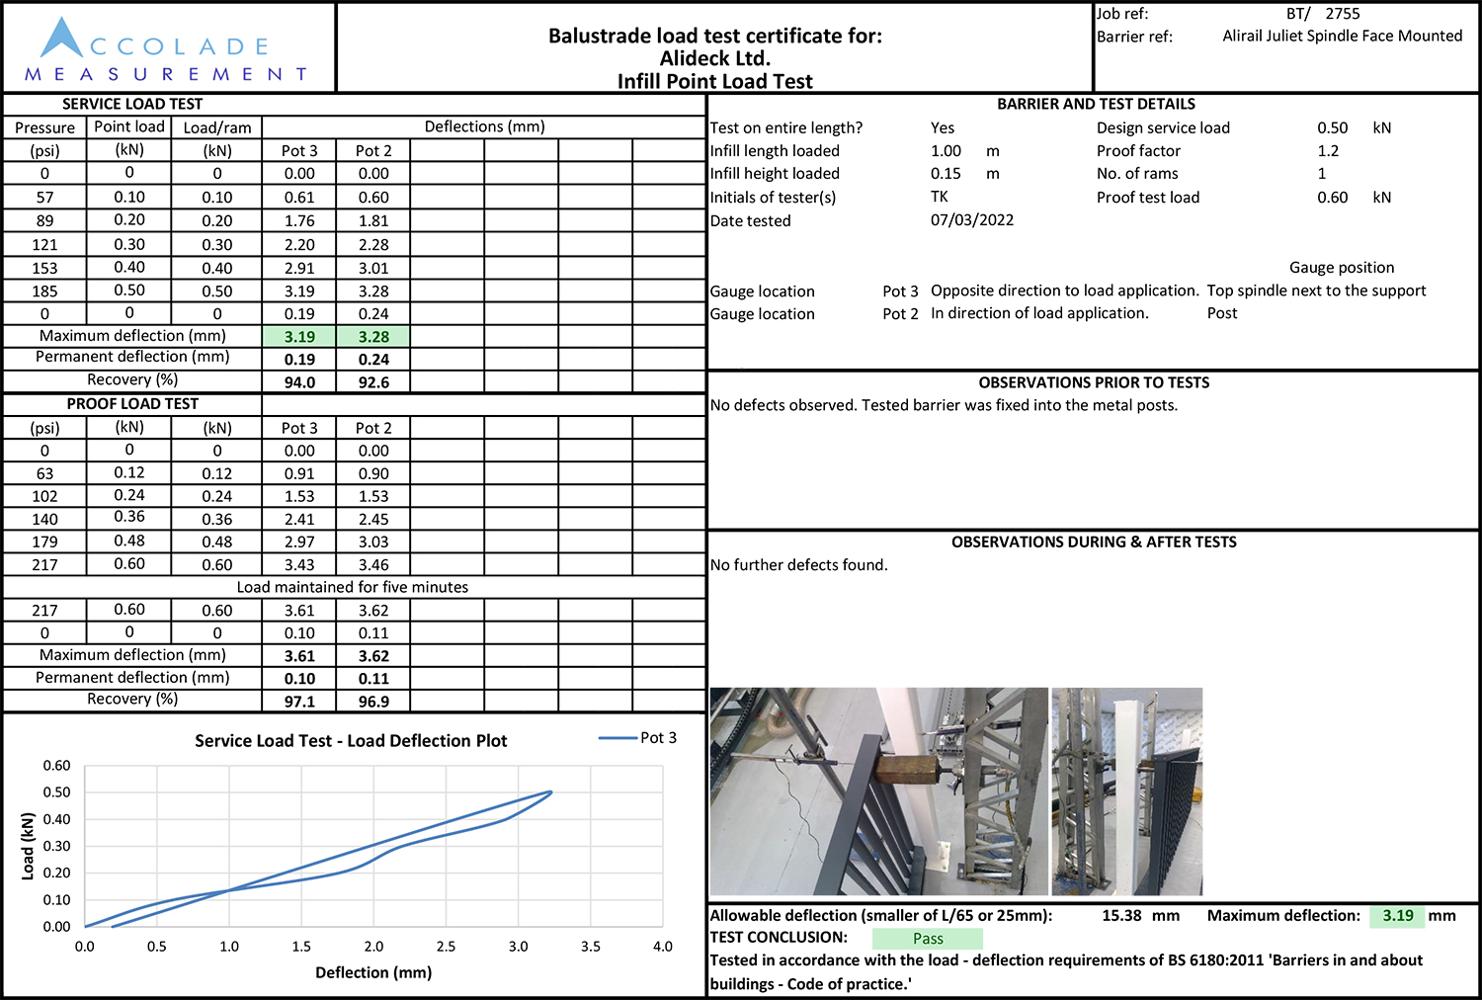Select proof Maximum deflection value 3.61
Image resolution: width=1482 pixels, height=1000 pixels.
299,656
